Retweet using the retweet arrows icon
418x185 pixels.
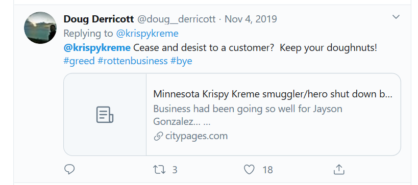coord(159,170)
